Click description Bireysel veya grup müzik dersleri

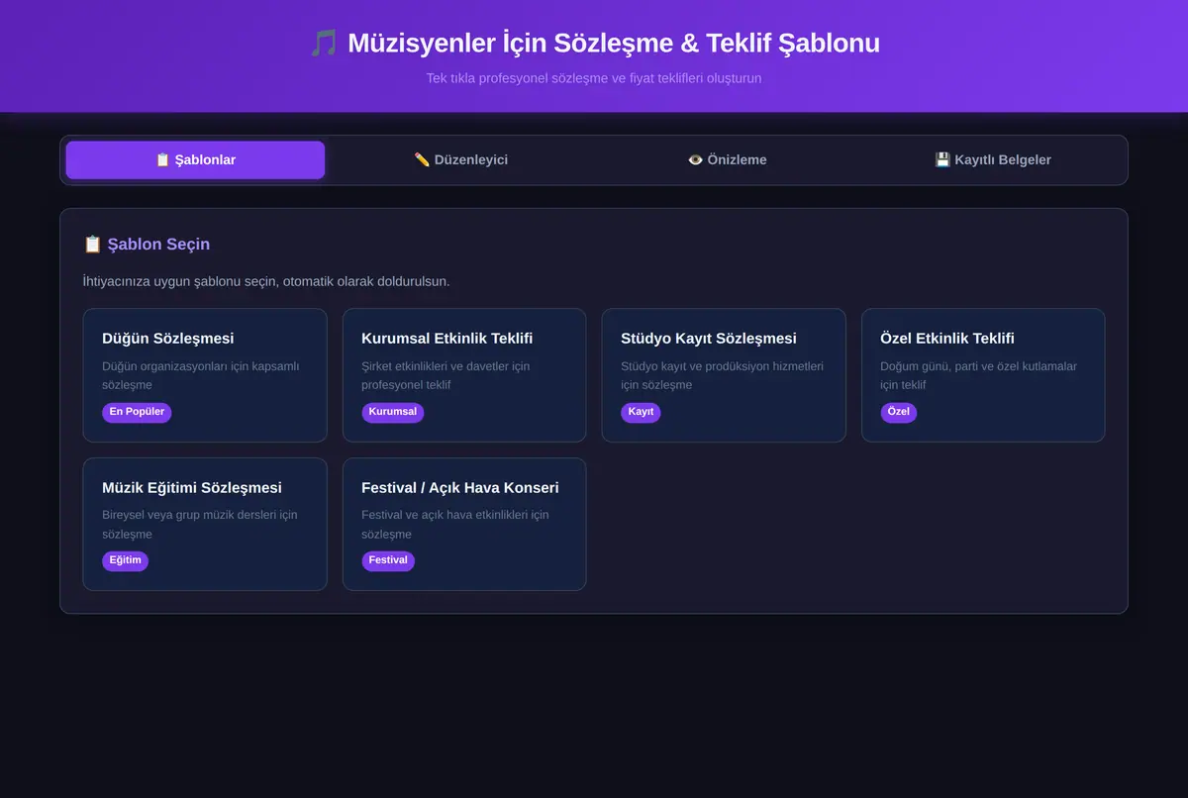200,524
